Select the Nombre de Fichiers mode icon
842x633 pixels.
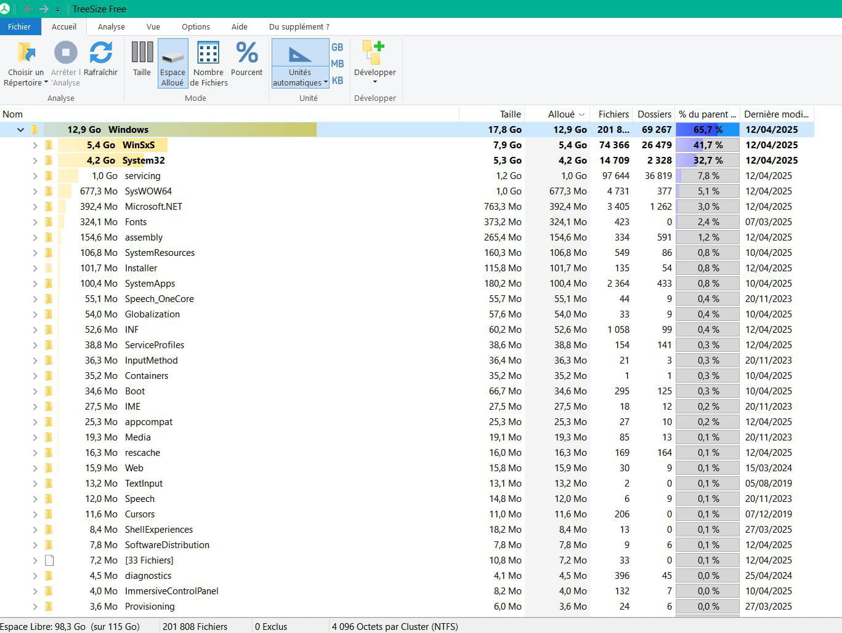tap(208, 53)
